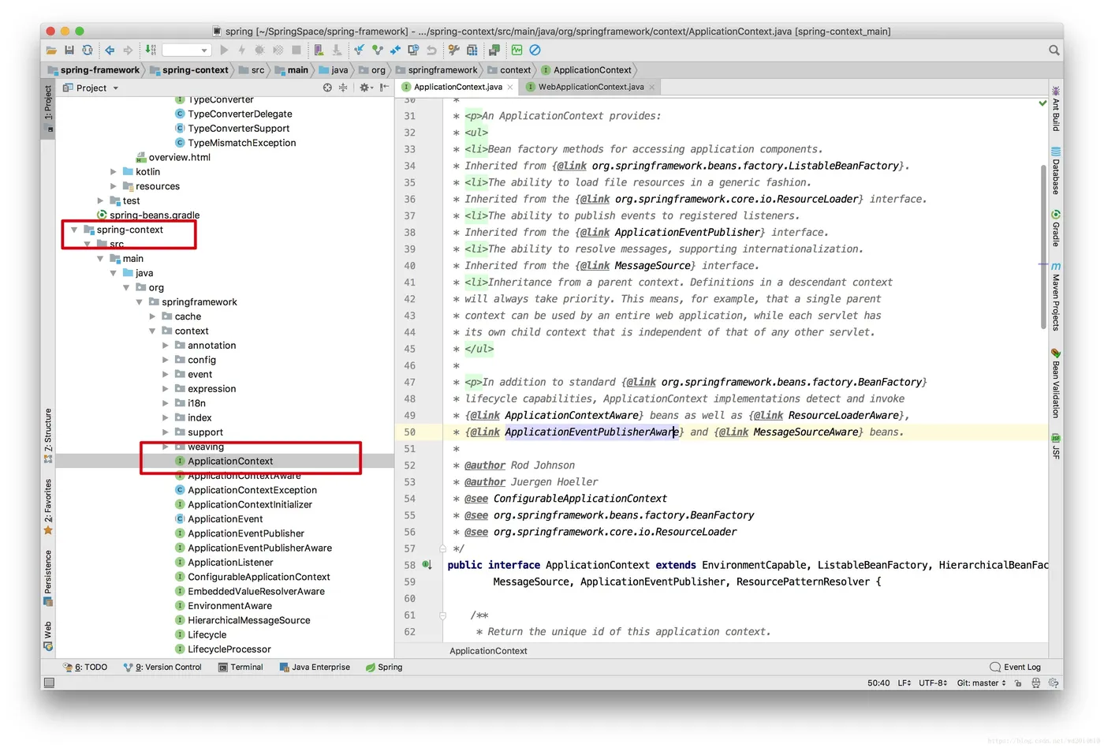Screen dimensions: 1104x748
Task: Open the Terminal tool window
Action: tap(241, 667)
